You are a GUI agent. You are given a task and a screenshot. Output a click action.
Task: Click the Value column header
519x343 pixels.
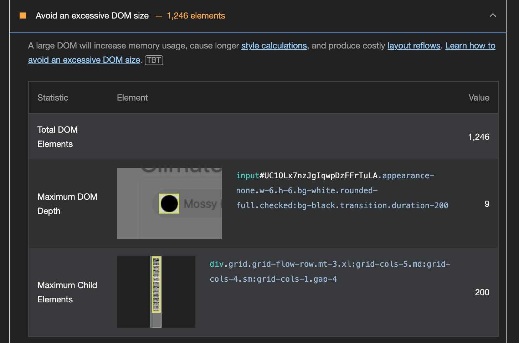pos(479,97)
